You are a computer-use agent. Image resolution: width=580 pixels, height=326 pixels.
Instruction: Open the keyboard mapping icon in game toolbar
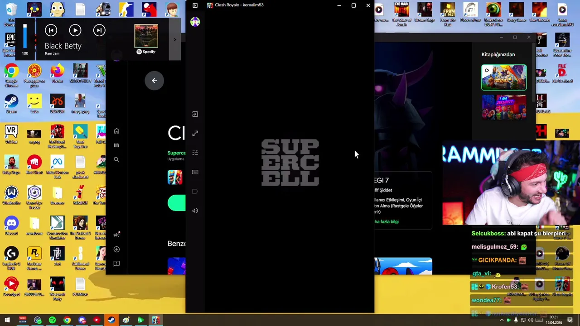[195, 172]
